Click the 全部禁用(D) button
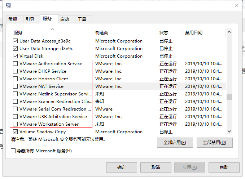Screen dimensions: 245x179 [x=215, y=143]
